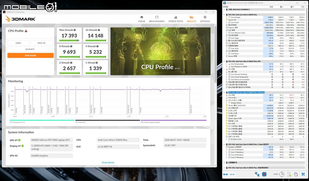Viewport: 309px width, 181px height.
Task: Click HWiNFO expand-columns blue arrows icon
Action: point(225,174)
